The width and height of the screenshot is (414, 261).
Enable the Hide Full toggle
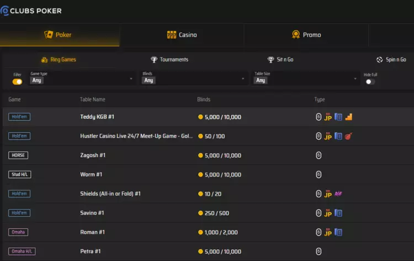pyautogui.click(x=369, y=82)
